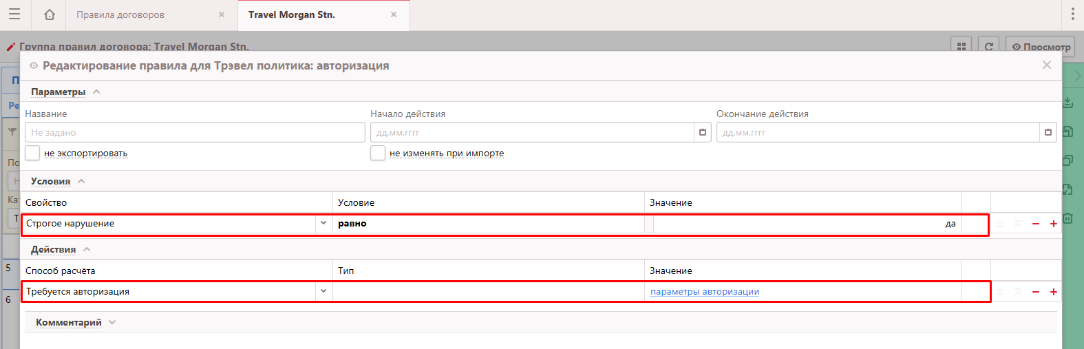Add a new action row with plus

1054,292
